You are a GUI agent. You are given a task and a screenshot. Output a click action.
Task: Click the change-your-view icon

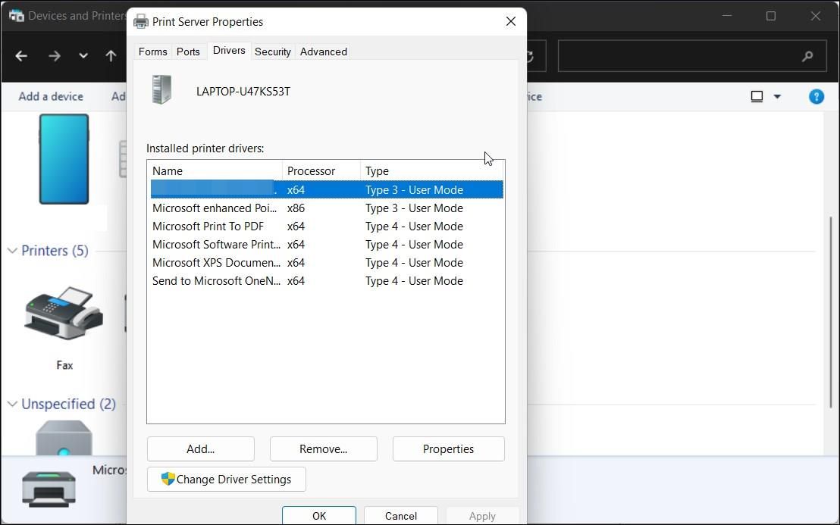tap(757, 96)
